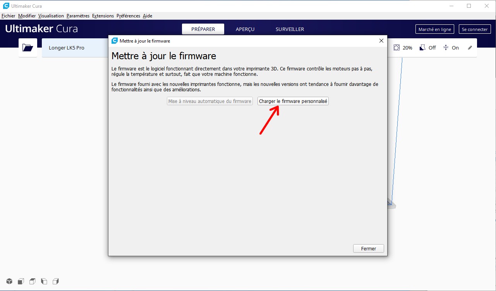Screen dimensions: 496x291
Task: Close the firmware update dialog
Action: 381,41
